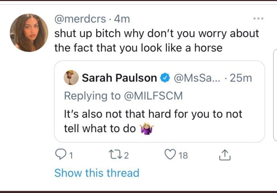Screen dimensions: 277x193
Task: Open the Show this thread link
Action: tap(97, 173)
